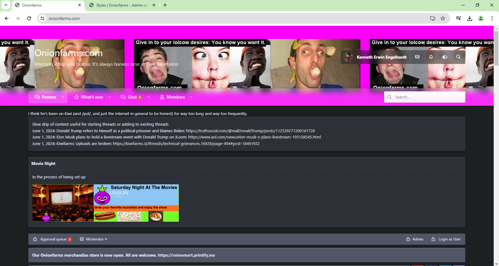Screen dimensions: 499x266
Task: Toggle the style variation switch icon
Action: (445, 57)
